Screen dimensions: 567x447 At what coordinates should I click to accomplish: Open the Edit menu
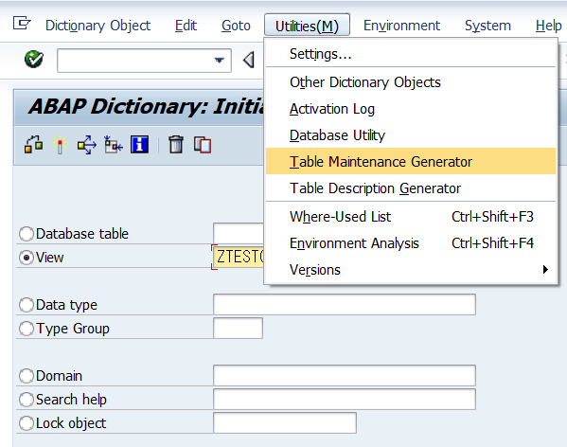(x=186, y=26)
